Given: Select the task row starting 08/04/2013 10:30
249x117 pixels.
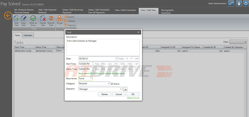Looking at the screenshot, I should click(129, 51).
